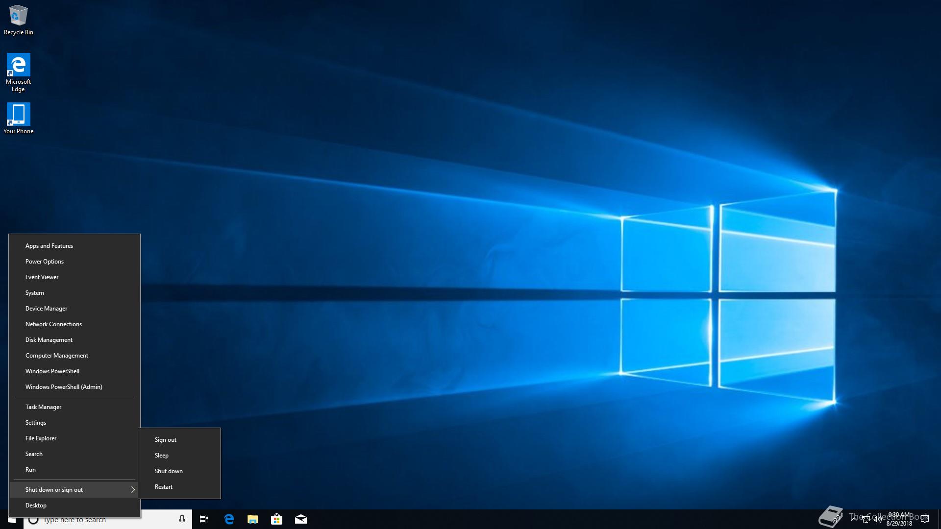This screenshot has width=941, height=529.
Task: Open Disk Management from the menu
Action: (74, 340)
